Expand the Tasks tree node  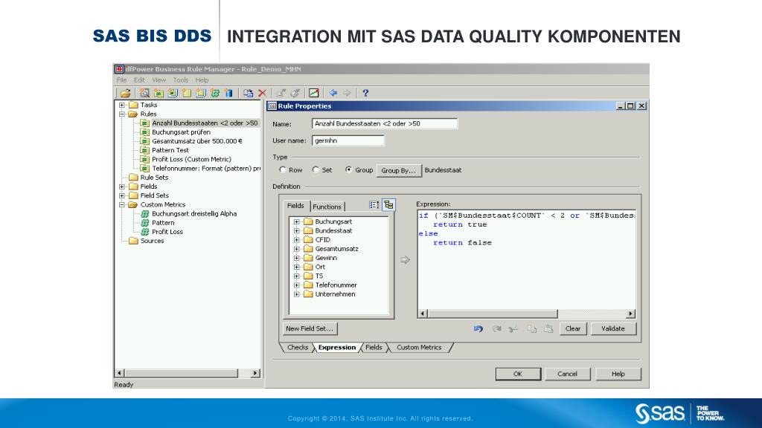[122, 105]
